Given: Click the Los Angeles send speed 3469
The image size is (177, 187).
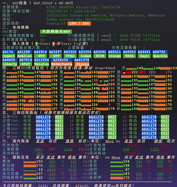Looking at the screenshot, I should (x=51, y=169).
